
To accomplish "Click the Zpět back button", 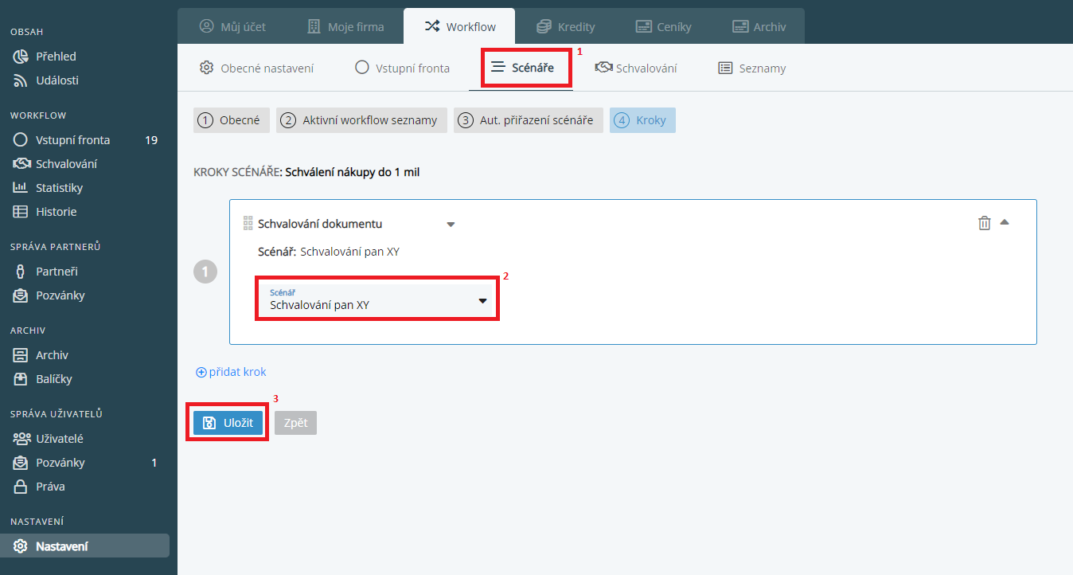I will (295, 423).
